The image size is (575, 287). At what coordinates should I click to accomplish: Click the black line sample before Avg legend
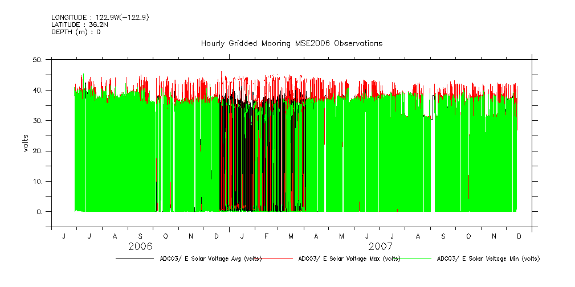click(x=134, y=259)
